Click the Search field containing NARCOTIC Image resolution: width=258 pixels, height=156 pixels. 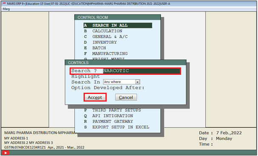tap(142, 71)
